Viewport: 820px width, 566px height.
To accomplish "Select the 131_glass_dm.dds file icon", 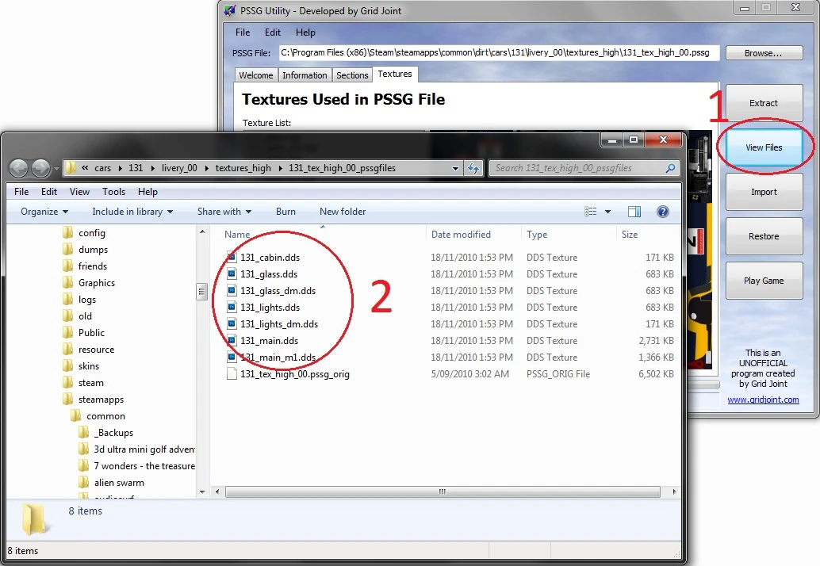I will click(232, 291).
